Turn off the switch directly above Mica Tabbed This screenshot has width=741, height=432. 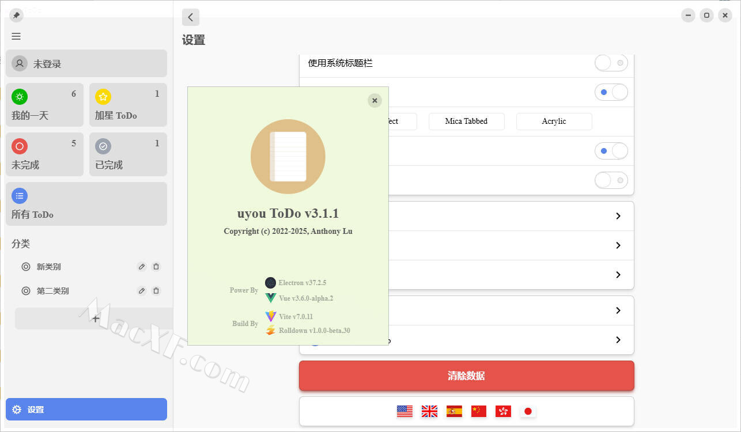[x=611, y=92]
